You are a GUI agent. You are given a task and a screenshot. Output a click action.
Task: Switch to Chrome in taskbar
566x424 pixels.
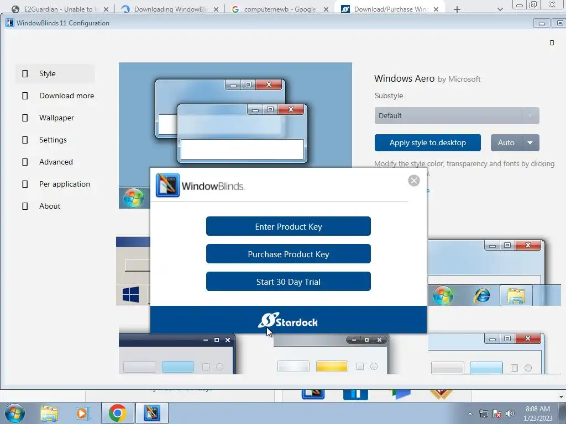(x=117, y=413)
